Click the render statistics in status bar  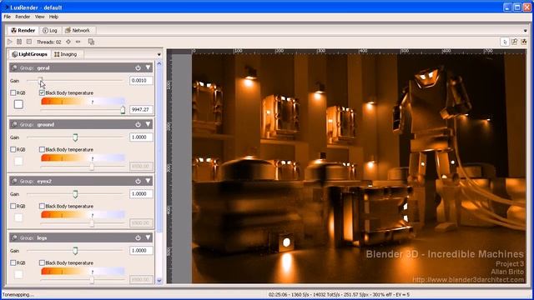[339, 294]
